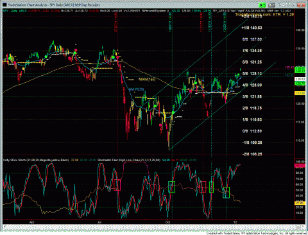The width and height of the screenshot is (308, 235).
Task: Select the red signal box near July in stochastic pane
Action: [117, 185]
